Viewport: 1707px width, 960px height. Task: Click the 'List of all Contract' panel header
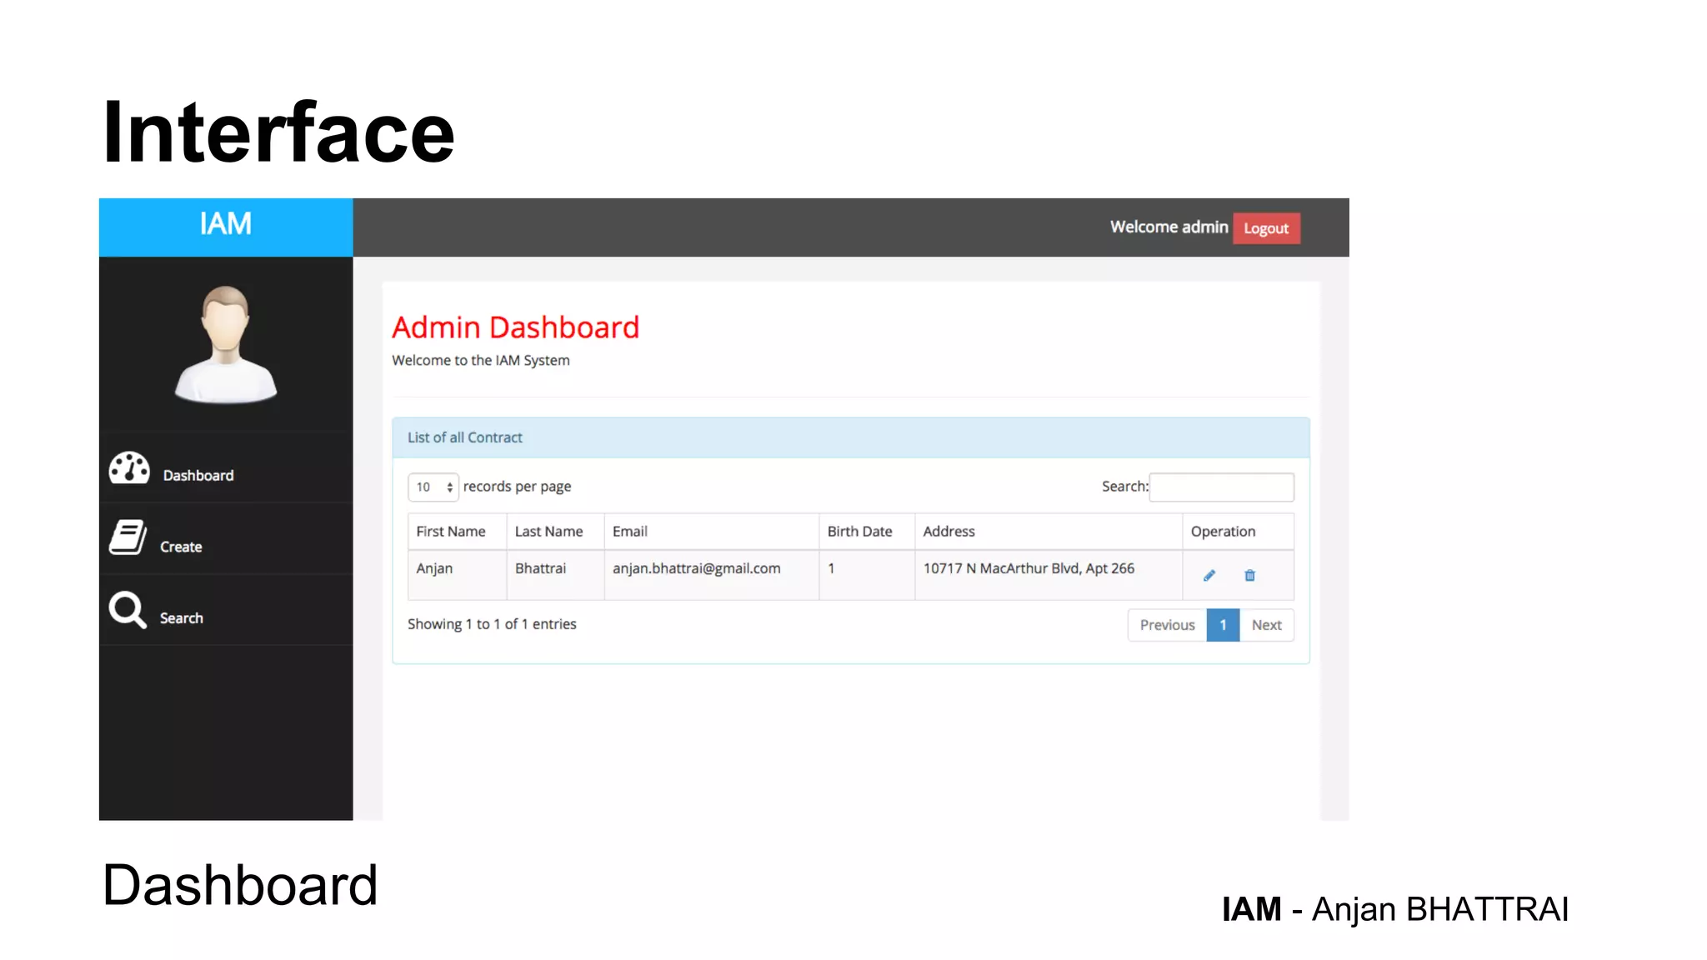tap(851, 437)
